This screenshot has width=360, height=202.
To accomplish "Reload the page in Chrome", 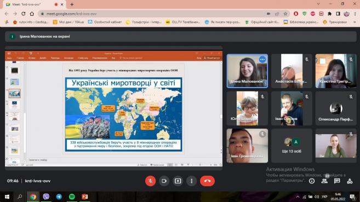I will (x=24, y=14).
